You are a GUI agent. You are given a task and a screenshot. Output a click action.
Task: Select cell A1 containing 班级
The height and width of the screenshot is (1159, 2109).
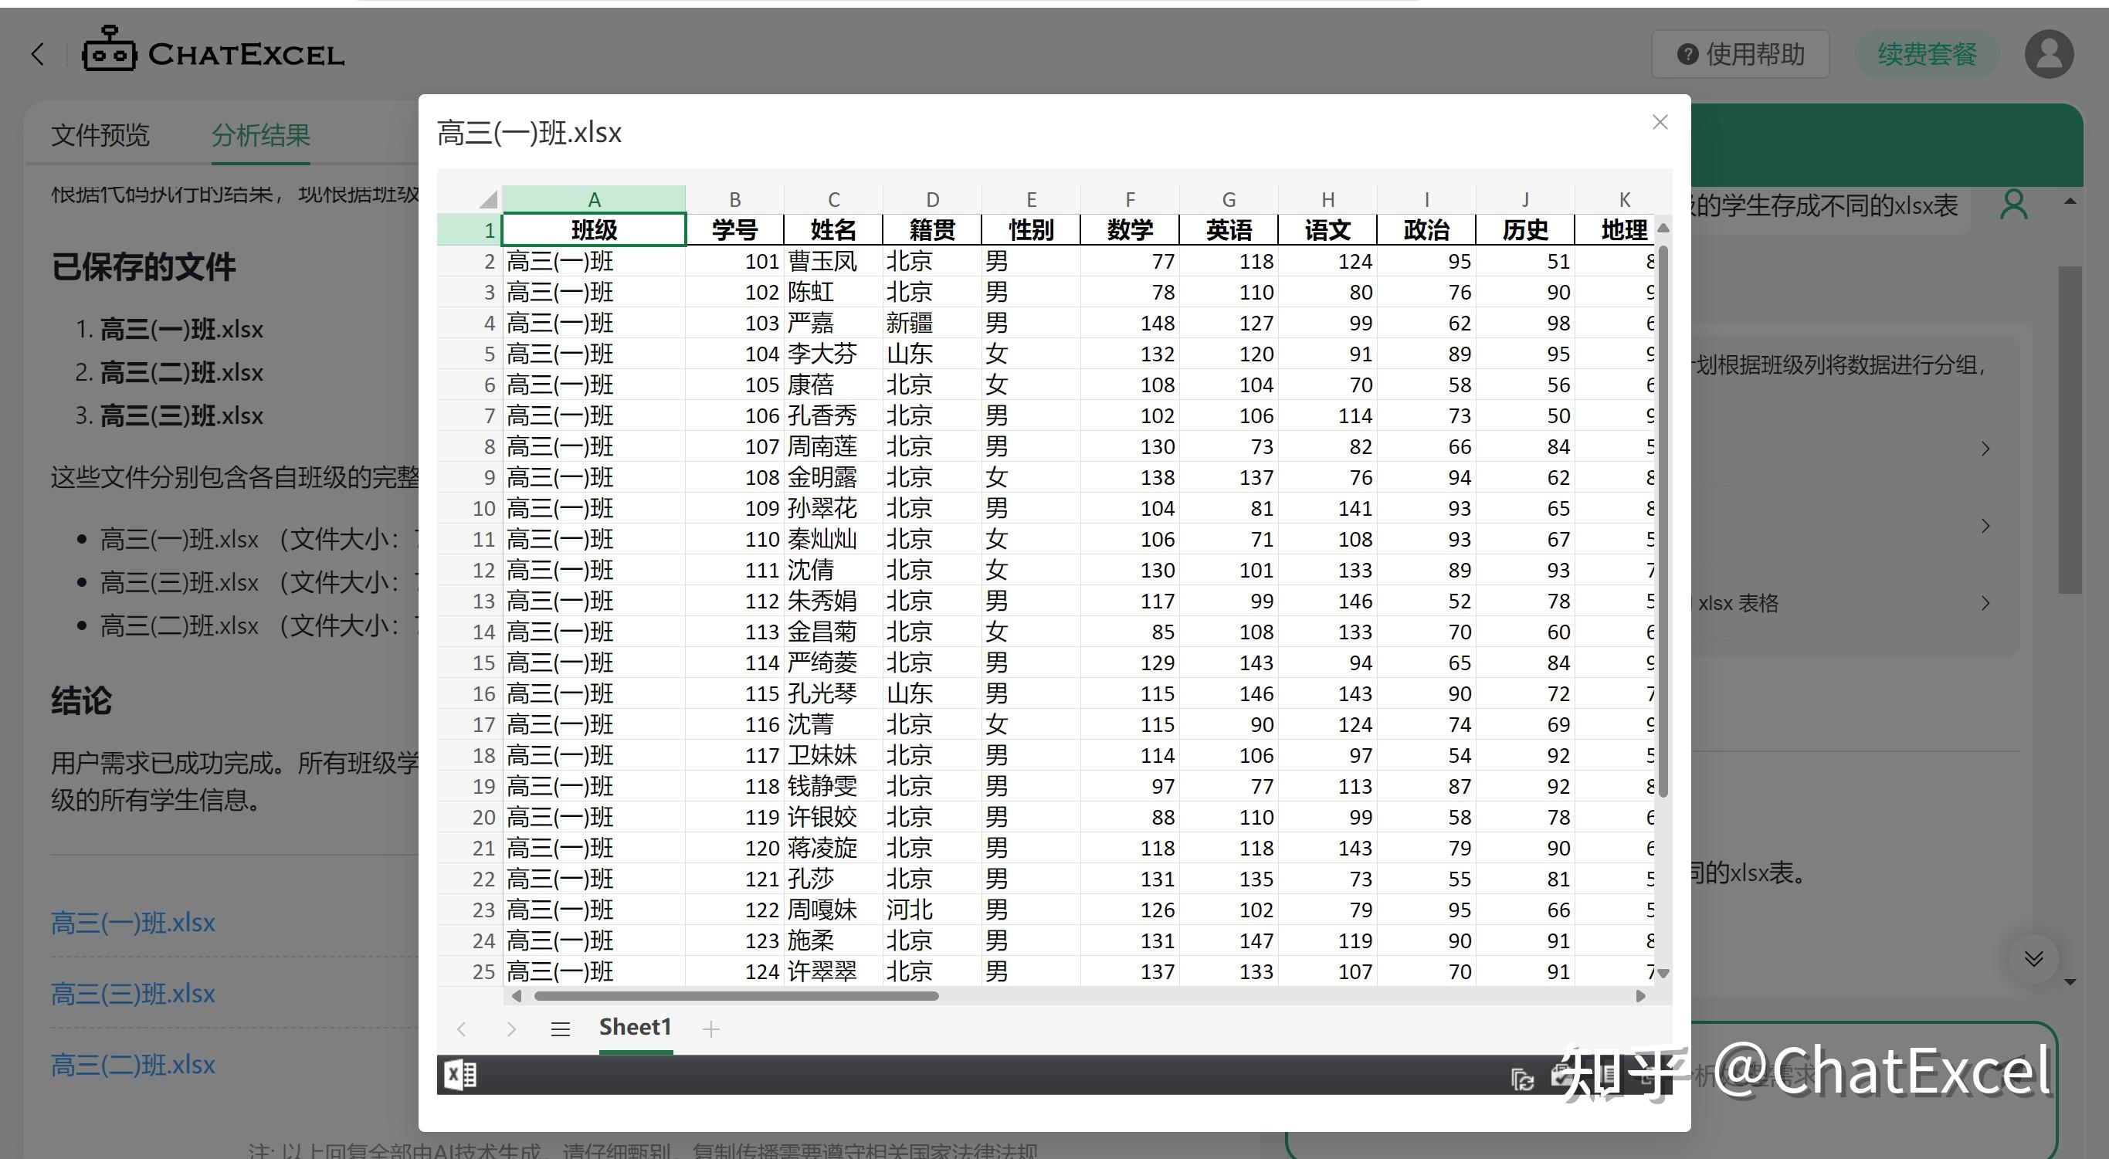[x=594, y=230]
